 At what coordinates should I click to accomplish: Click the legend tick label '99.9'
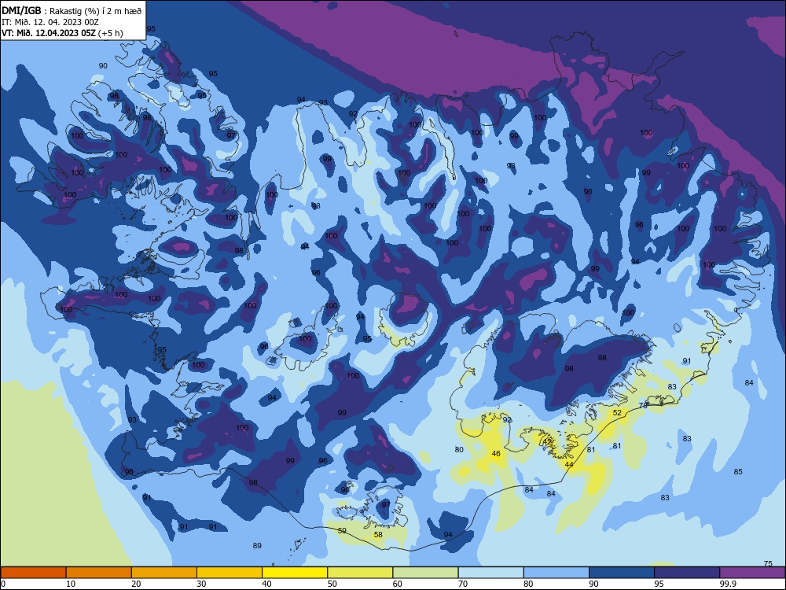pyautogui.click(x=728, y=584)
